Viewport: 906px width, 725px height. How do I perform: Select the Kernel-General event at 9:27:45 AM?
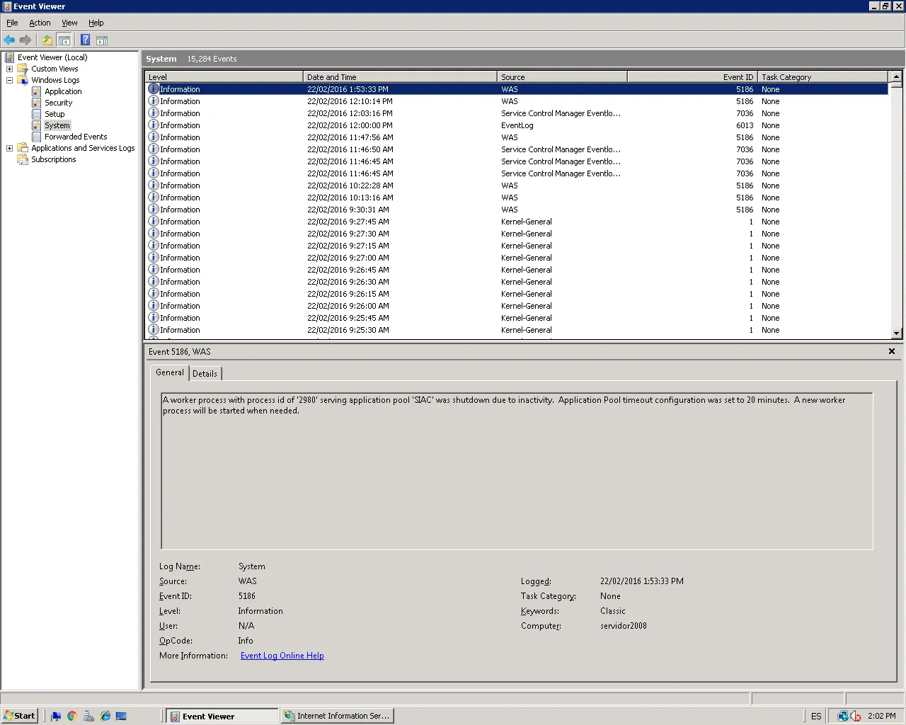(517, 222)
